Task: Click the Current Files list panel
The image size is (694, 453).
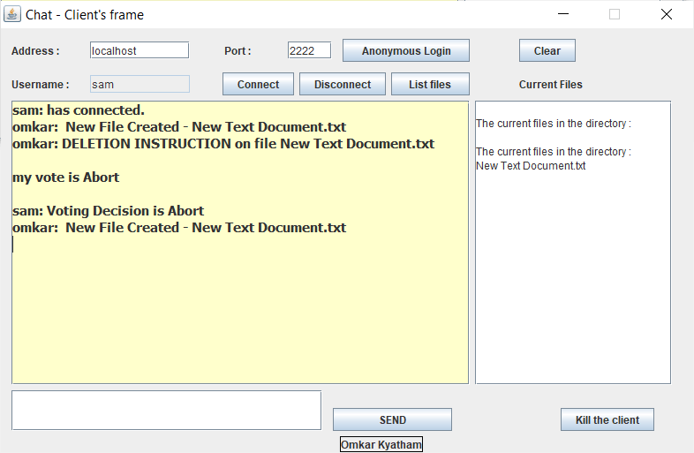Action: [x=573, y=275]
